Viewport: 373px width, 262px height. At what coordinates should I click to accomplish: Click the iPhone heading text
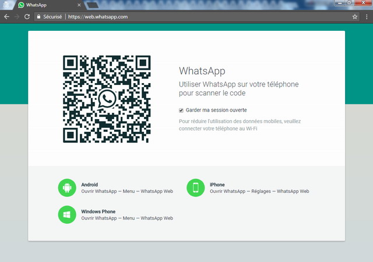click(217, 185)
